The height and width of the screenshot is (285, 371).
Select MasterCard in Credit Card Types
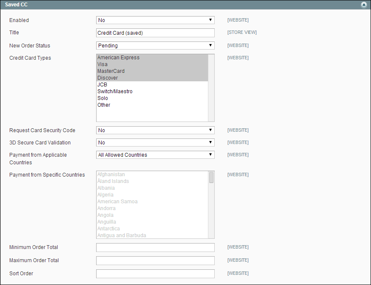coord(152,71)
